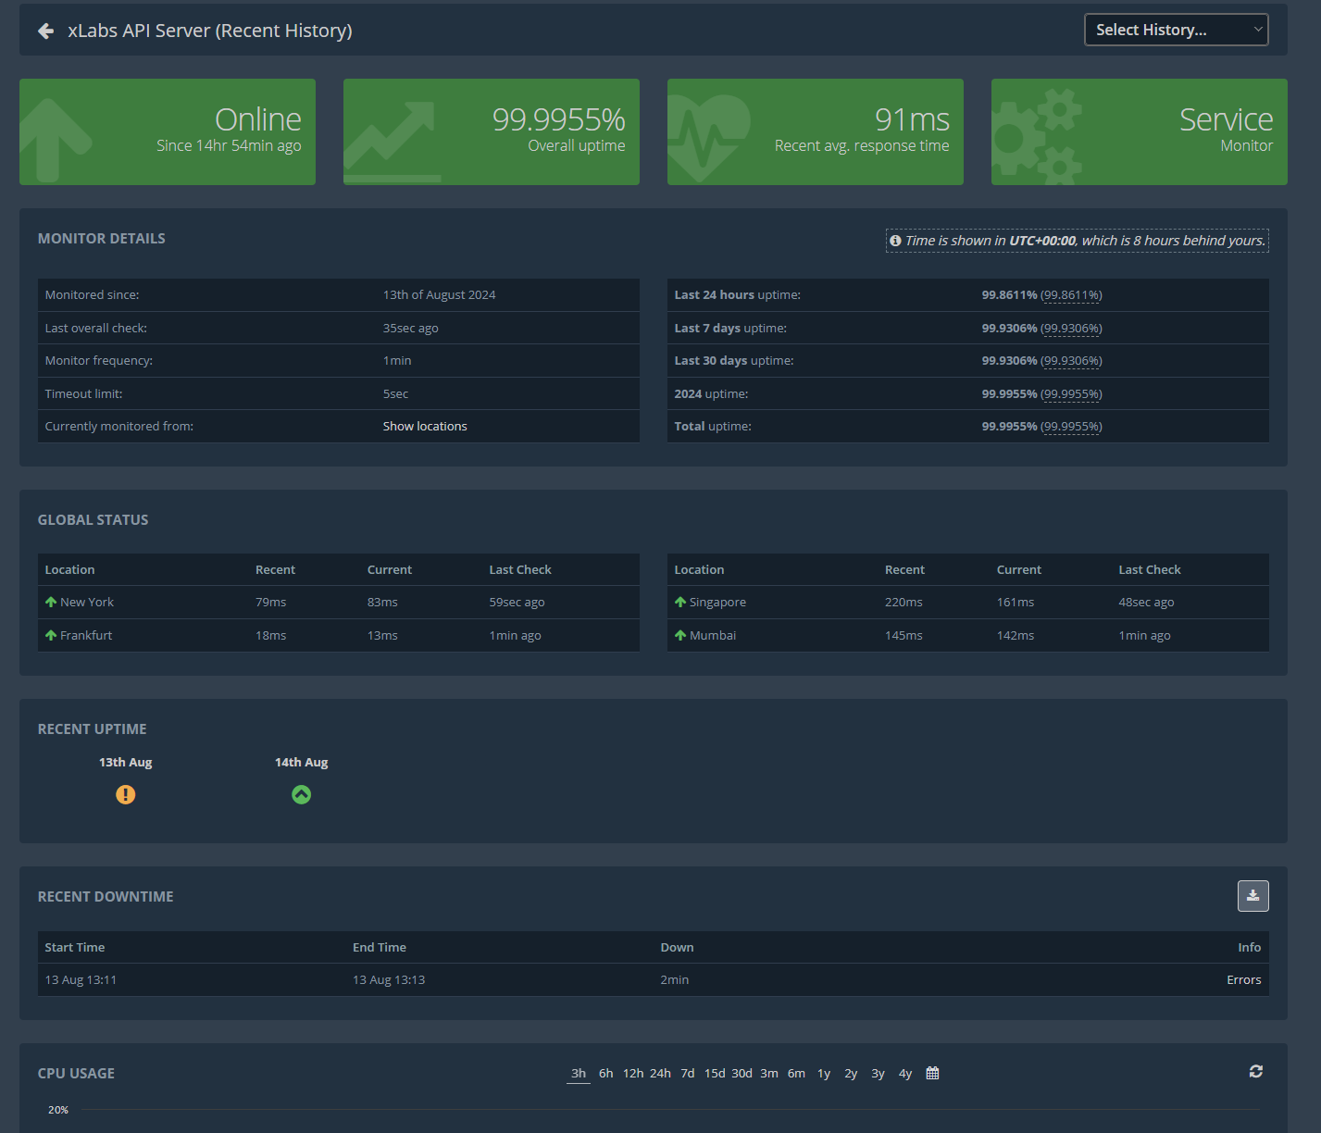1321x1133 pixels.
Task: Select the 24h CPU usage range
Action: click(x=660, y=1074)
